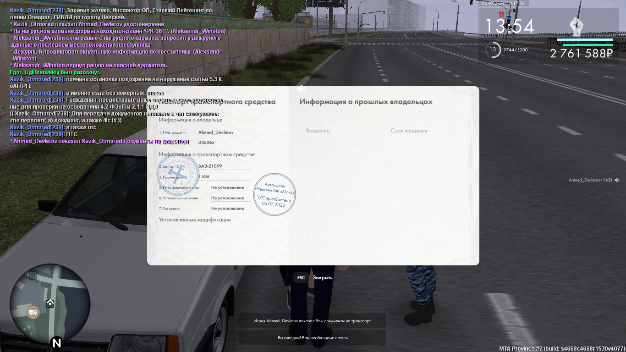Screen dimensions: 626x352
Task: Click the level 13 progress ring
Action: point(493,49)
